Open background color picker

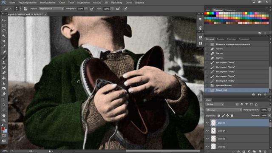(5, 131)
